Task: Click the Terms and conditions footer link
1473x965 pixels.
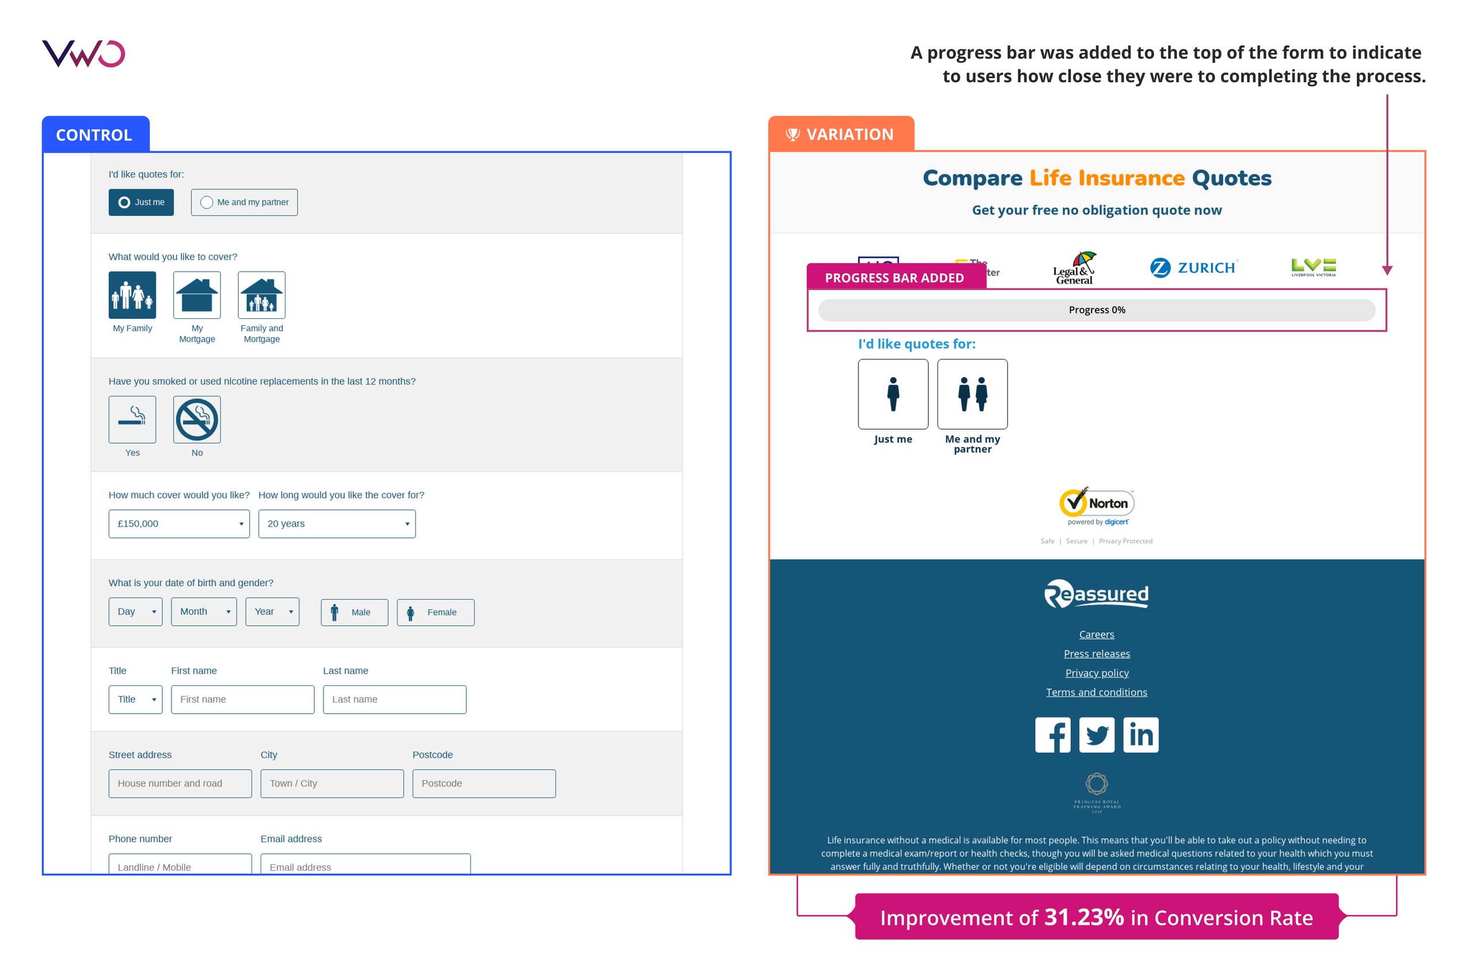Action: pos(1097,692)
